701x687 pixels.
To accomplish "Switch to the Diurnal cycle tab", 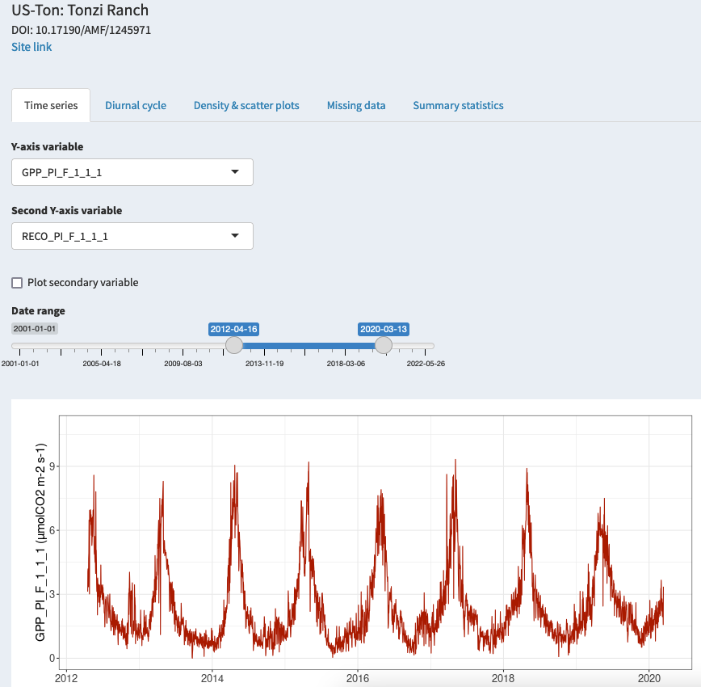I will [x=136, y=105].
